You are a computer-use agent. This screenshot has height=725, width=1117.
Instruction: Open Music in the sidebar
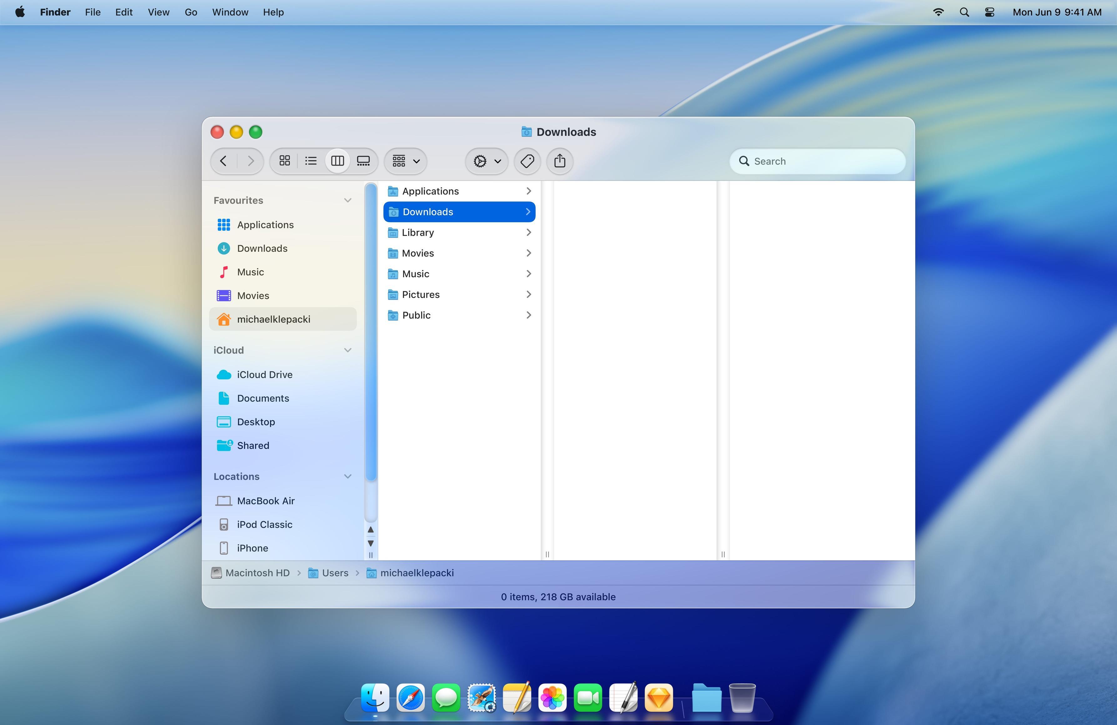(x=283, y=272)
